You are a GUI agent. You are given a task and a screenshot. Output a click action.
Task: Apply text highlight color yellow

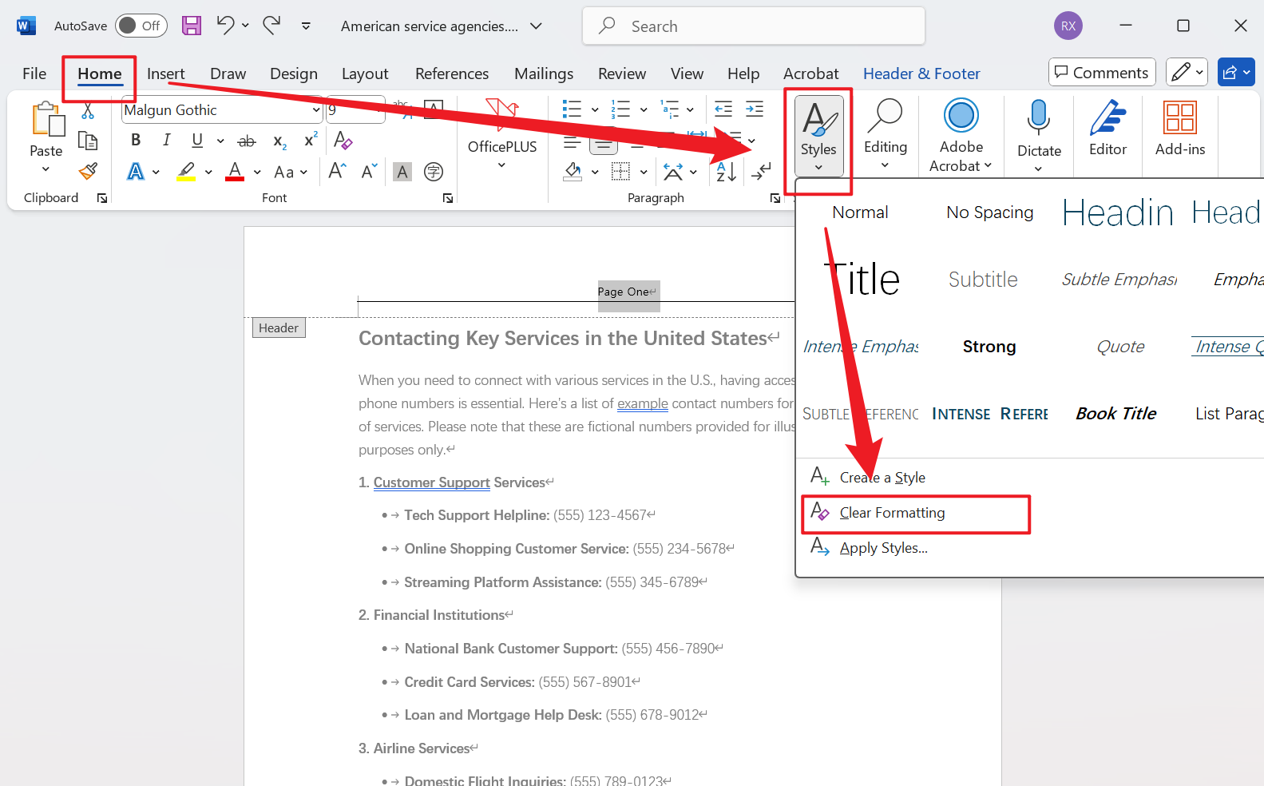[187, 172]
